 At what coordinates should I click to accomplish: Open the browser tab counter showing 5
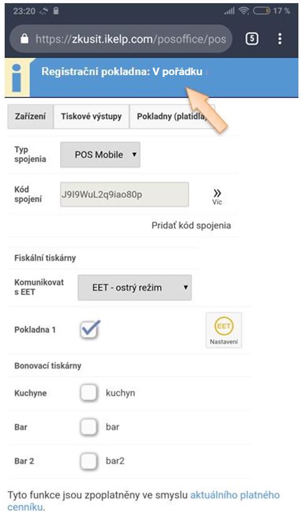[x=252, y=39]
